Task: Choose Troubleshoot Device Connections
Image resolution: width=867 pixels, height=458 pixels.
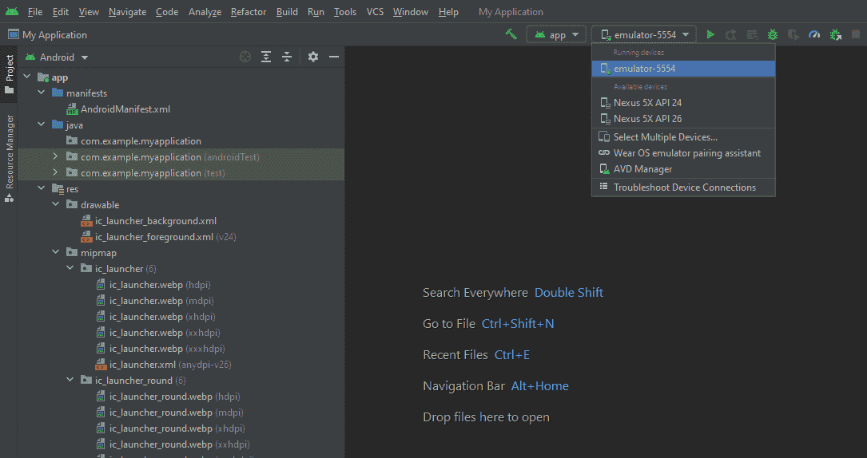Action: pyautogui.click(x=683, y=187)
